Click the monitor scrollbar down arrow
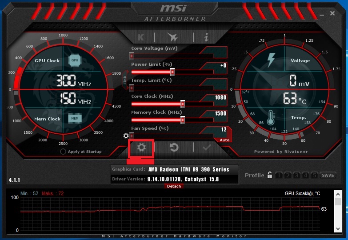This screenshot has width=348, height=240. click(338, 229)
